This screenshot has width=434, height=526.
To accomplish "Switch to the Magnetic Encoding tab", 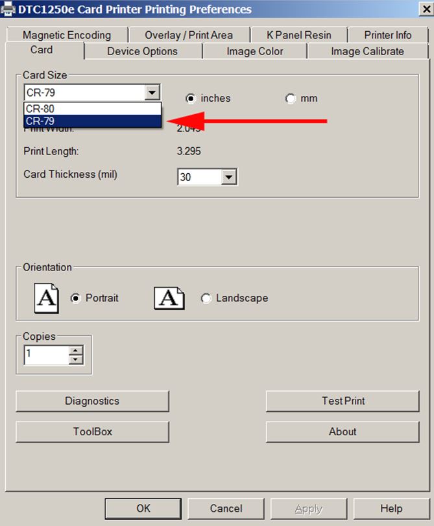I will [x=67, y=35].
